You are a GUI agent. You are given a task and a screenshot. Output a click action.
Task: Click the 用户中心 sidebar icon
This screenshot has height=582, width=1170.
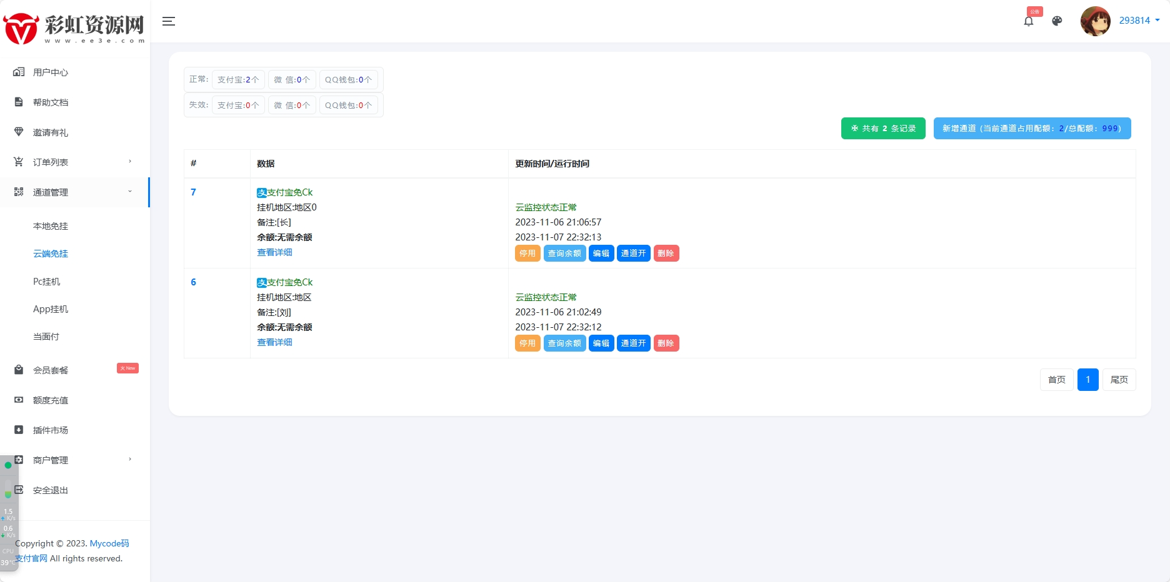tap(19, 72)
